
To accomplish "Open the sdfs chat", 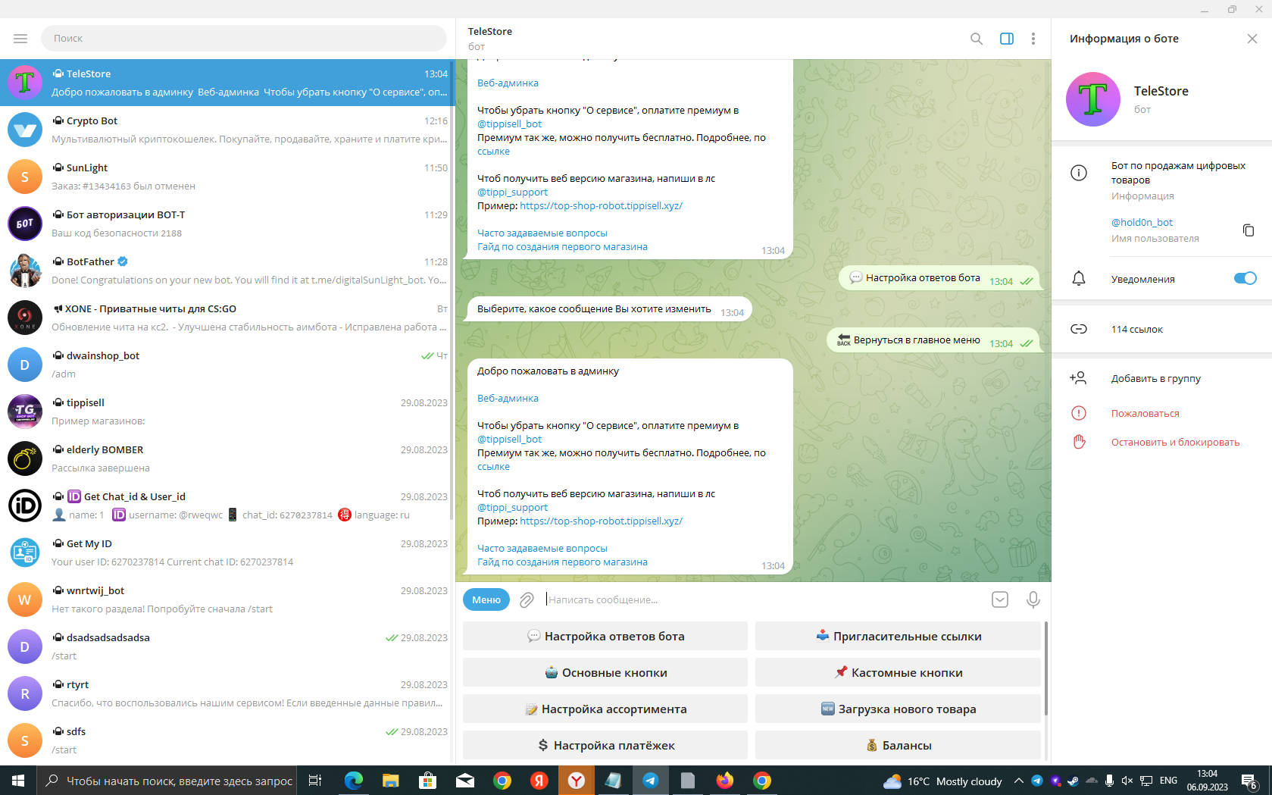I will click(227, 740).
